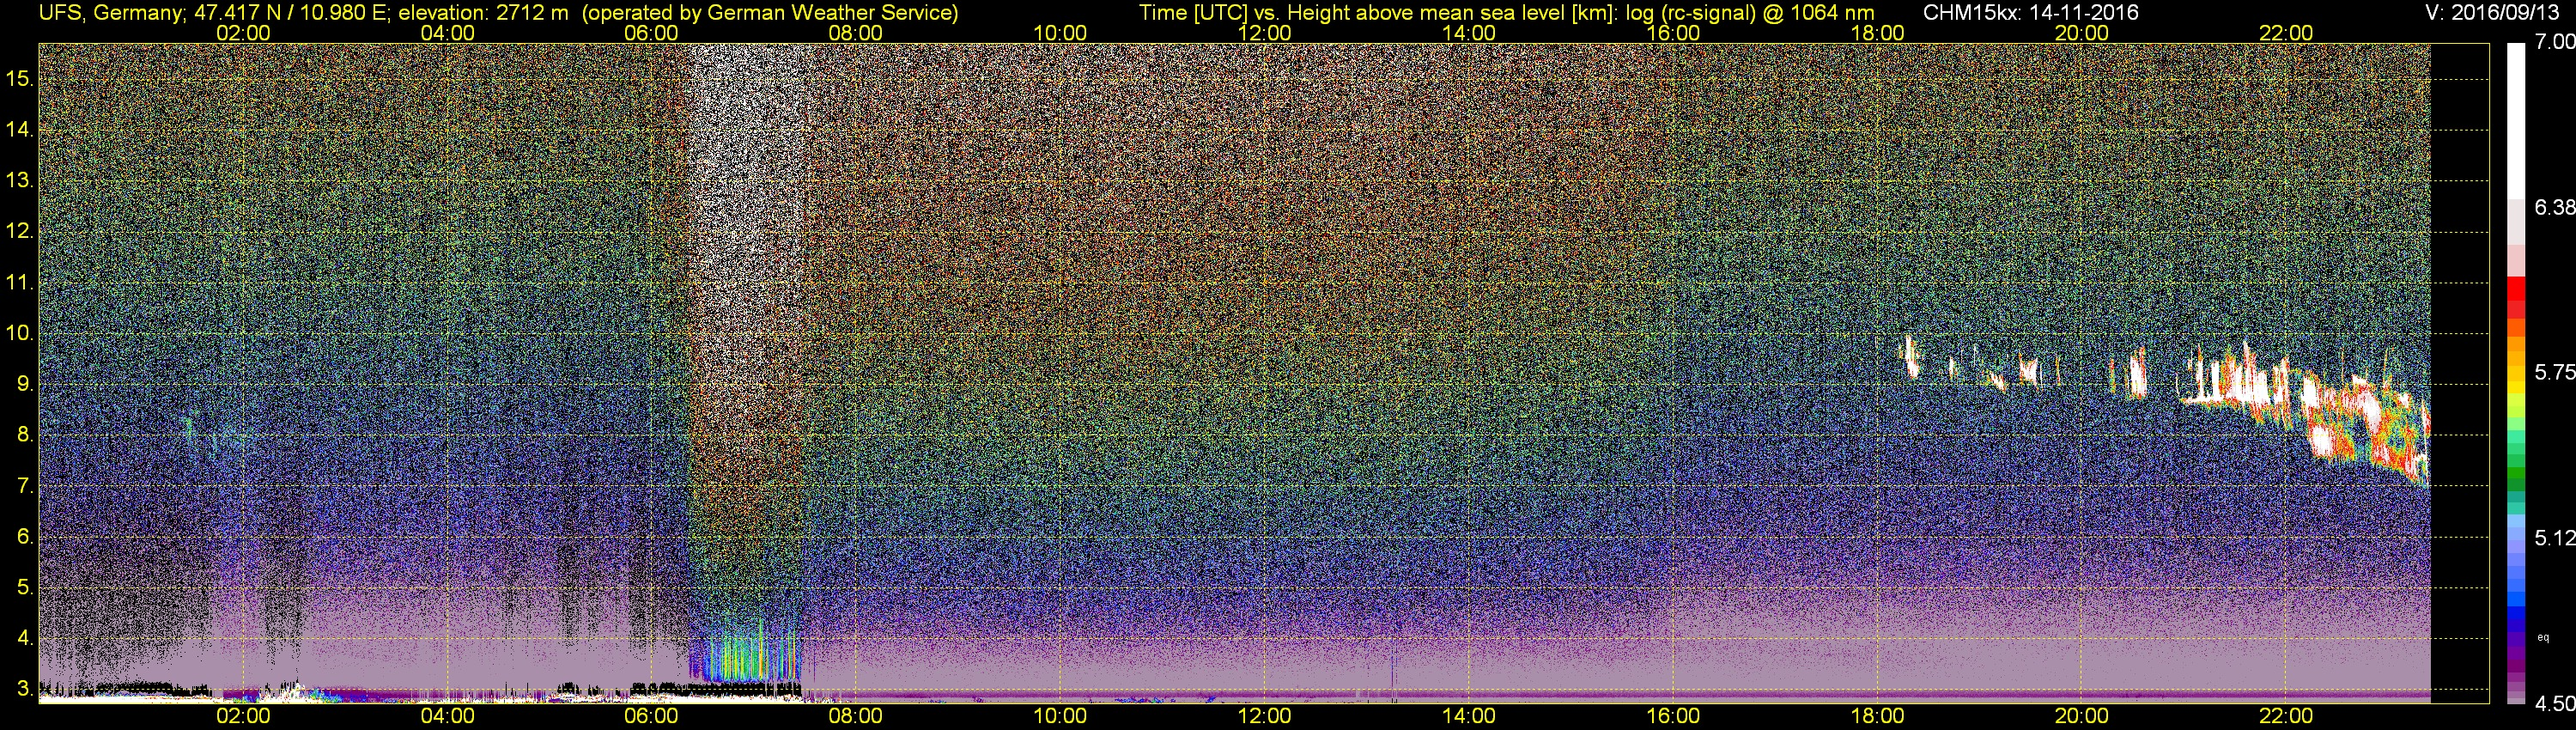Click the "3." km height axis label

click(26, 689)
